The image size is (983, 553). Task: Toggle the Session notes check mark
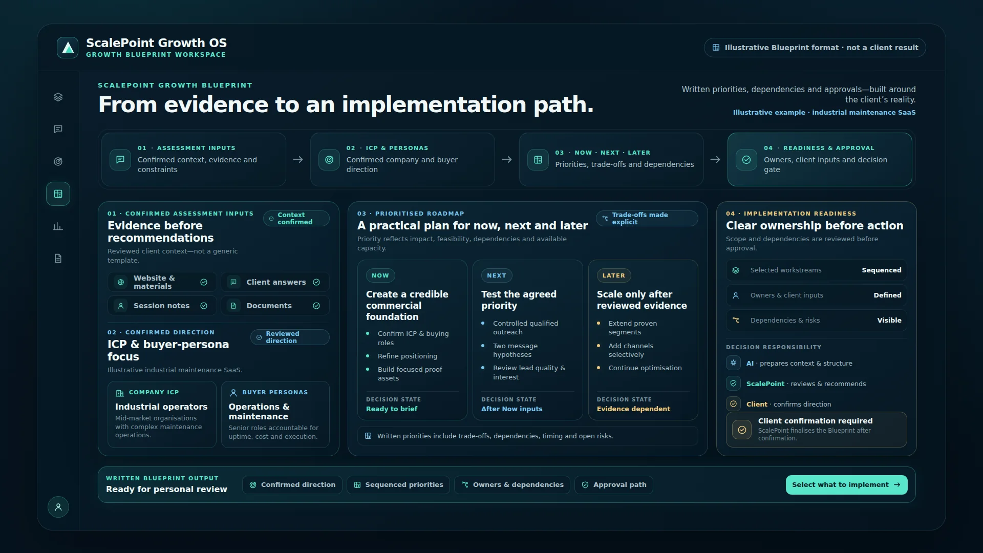point(204,306)
